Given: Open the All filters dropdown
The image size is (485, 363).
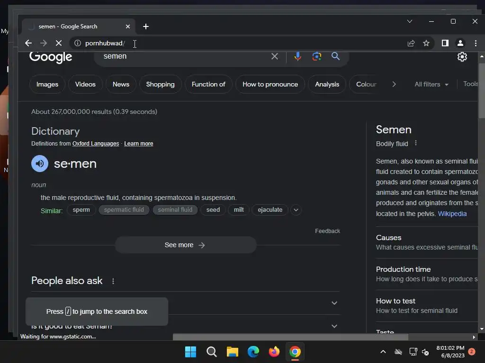Looking at the screenshot, I should click(431, 84).
